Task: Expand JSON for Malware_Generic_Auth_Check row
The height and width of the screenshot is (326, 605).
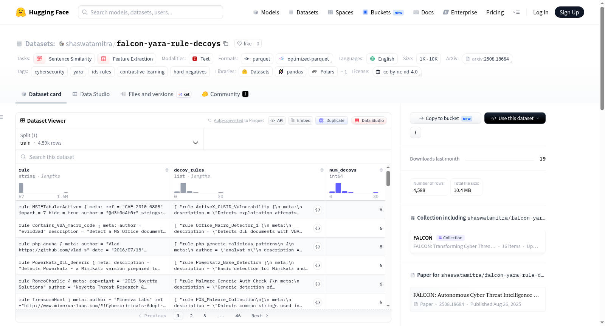Action: tap(318, 284)
